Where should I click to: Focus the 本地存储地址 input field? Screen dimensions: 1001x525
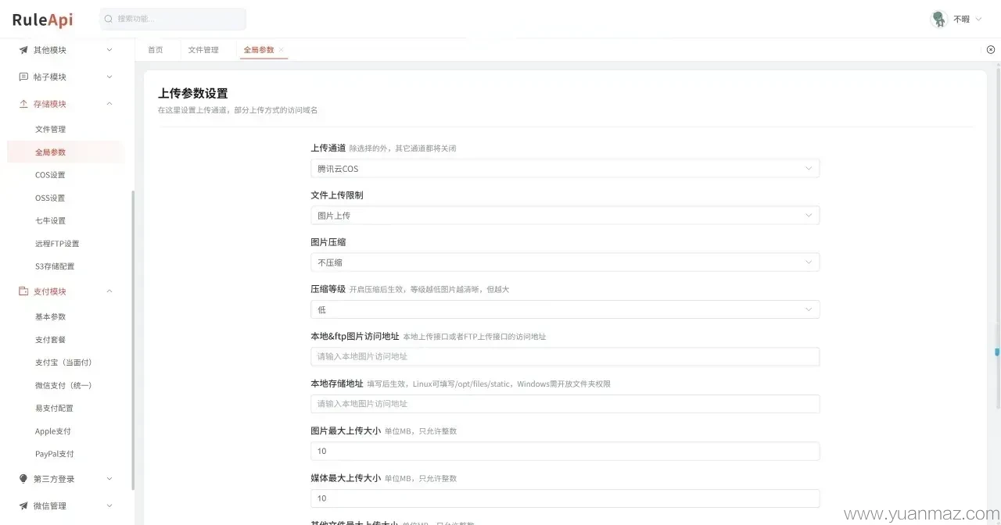pyautogui.click(x=565, y=404)
